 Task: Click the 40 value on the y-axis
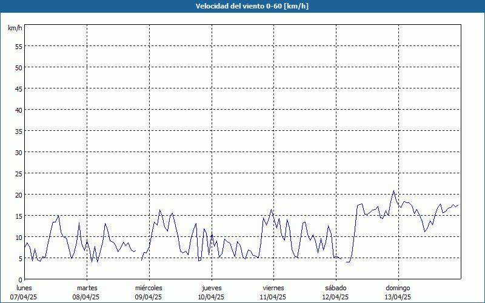[x=19, y=110]
